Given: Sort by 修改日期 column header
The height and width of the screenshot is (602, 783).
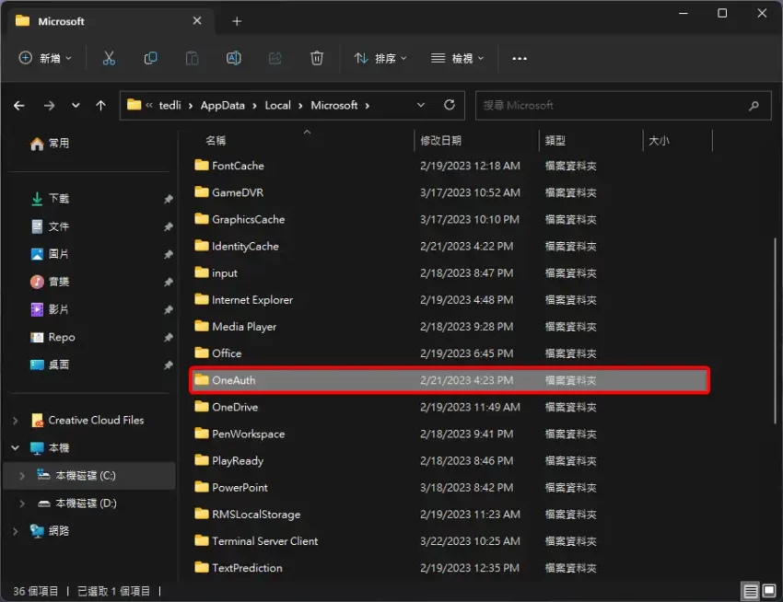Looking at the screenshot, I should 441,141.
